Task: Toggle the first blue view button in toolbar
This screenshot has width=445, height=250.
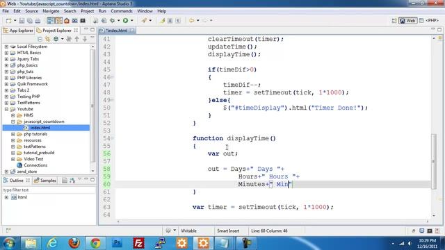Action: [51, 21]
